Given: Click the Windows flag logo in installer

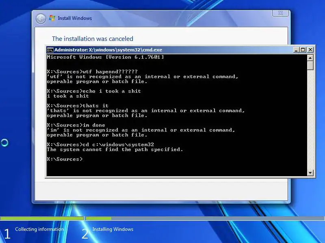Looking at the screenshot, I should tap(52, 18).
